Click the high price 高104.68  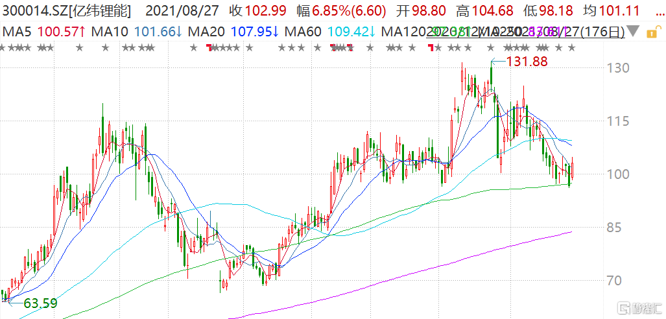tap(485, 11)
